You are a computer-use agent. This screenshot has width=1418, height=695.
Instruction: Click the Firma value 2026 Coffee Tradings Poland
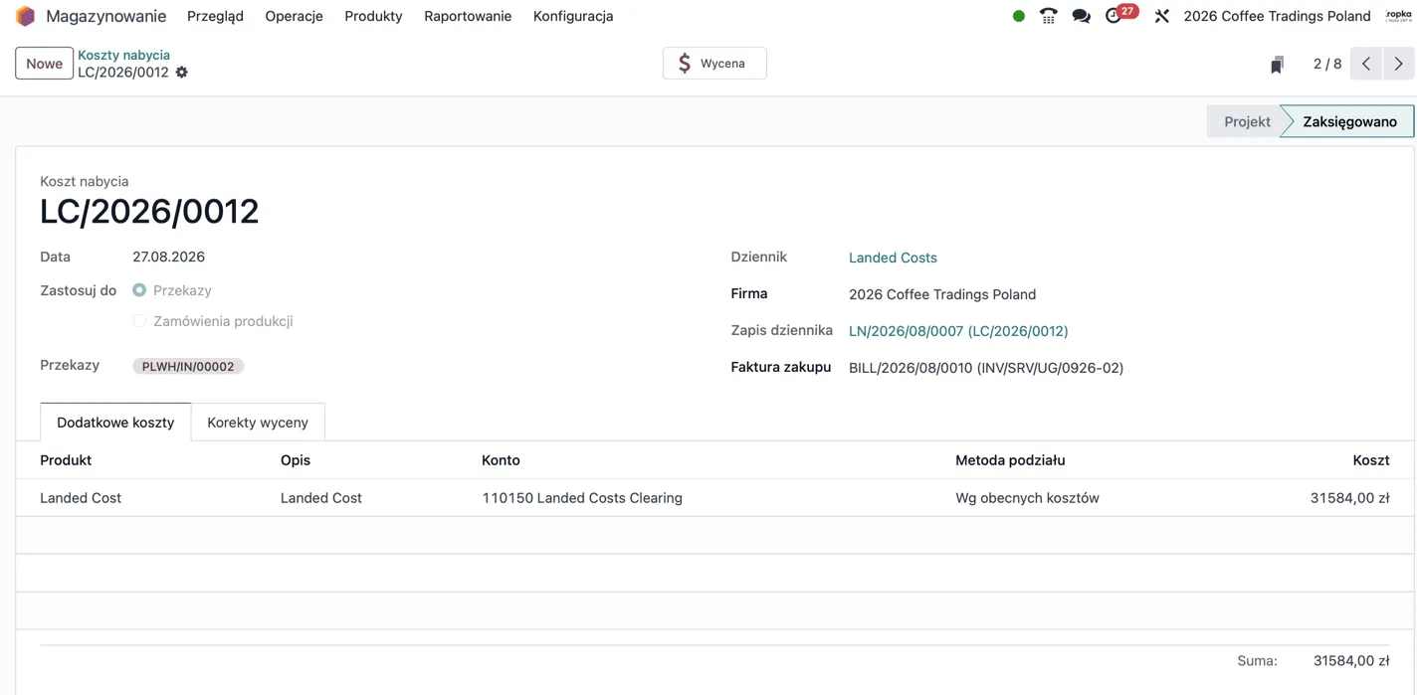[x=942, y=294]
